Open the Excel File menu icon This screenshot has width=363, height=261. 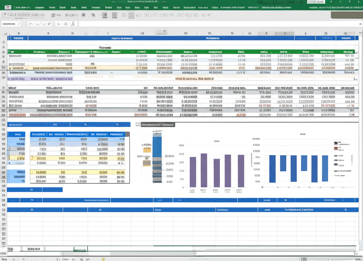8,6
